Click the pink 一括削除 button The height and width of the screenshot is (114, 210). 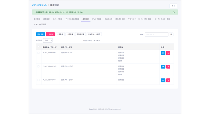point(50,34)
